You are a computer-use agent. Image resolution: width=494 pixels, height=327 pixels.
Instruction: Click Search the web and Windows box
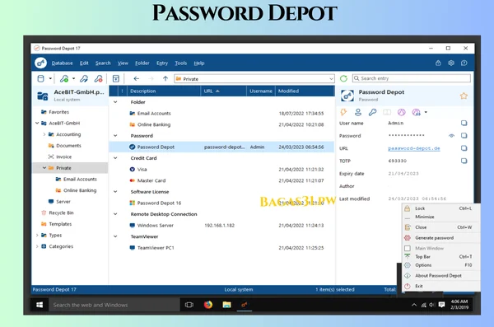[x=114, y=305]
